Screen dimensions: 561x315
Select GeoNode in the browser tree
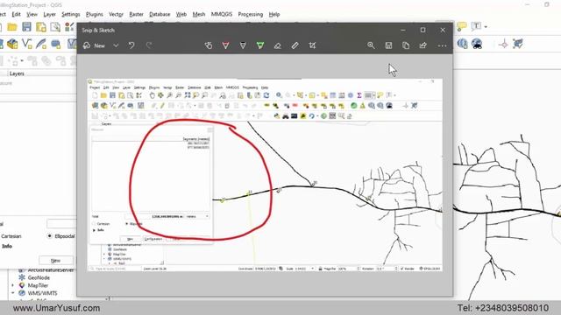tap(39, 277)
